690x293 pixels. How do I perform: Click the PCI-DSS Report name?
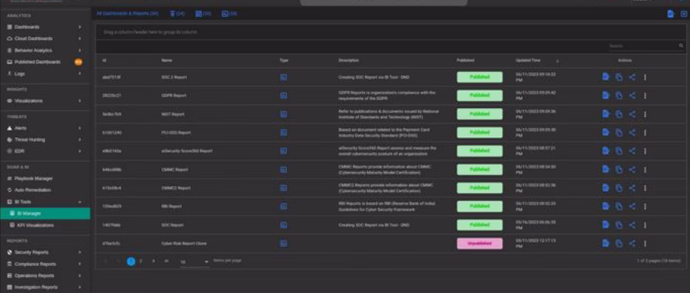click(176, 133)
